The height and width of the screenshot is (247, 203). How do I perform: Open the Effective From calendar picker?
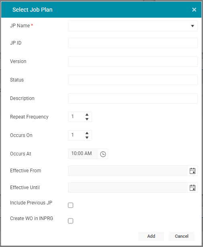click(193, 171)
